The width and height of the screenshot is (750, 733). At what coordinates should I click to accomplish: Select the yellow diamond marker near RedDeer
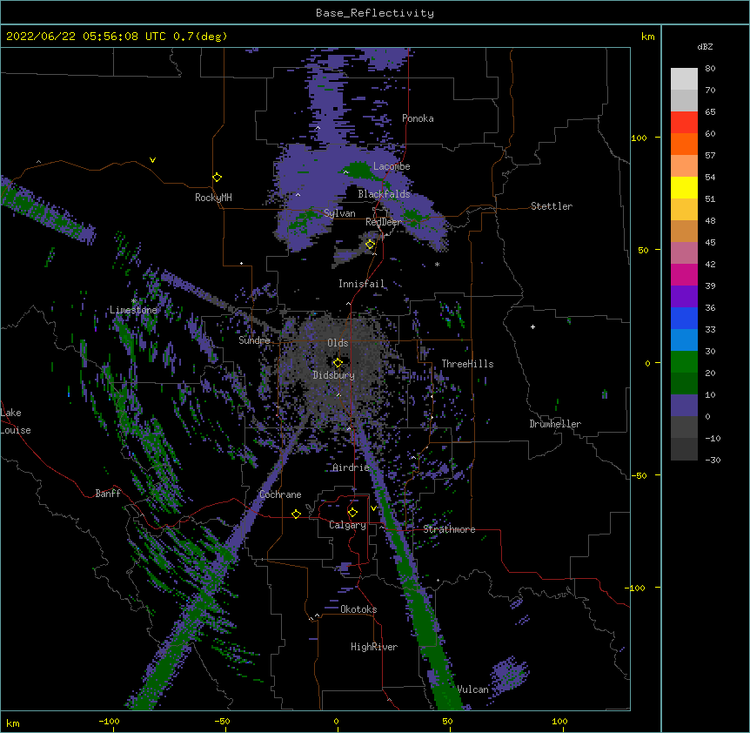370,245
